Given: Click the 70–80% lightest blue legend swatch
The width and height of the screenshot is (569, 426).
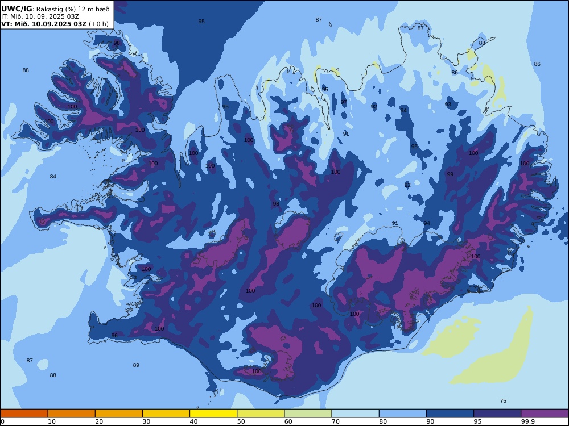Looking at the screenshot, I should coord(355,414).
